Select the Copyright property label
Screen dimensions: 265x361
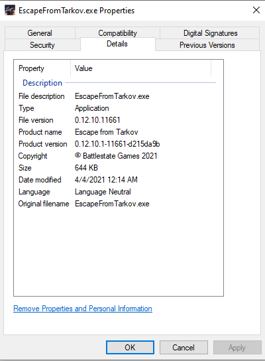(x=33, y=156)
